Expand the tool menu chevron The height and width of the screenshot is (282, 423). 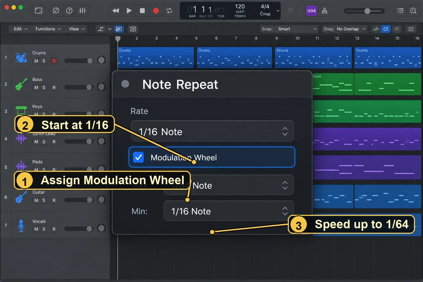tap(110, 29)
